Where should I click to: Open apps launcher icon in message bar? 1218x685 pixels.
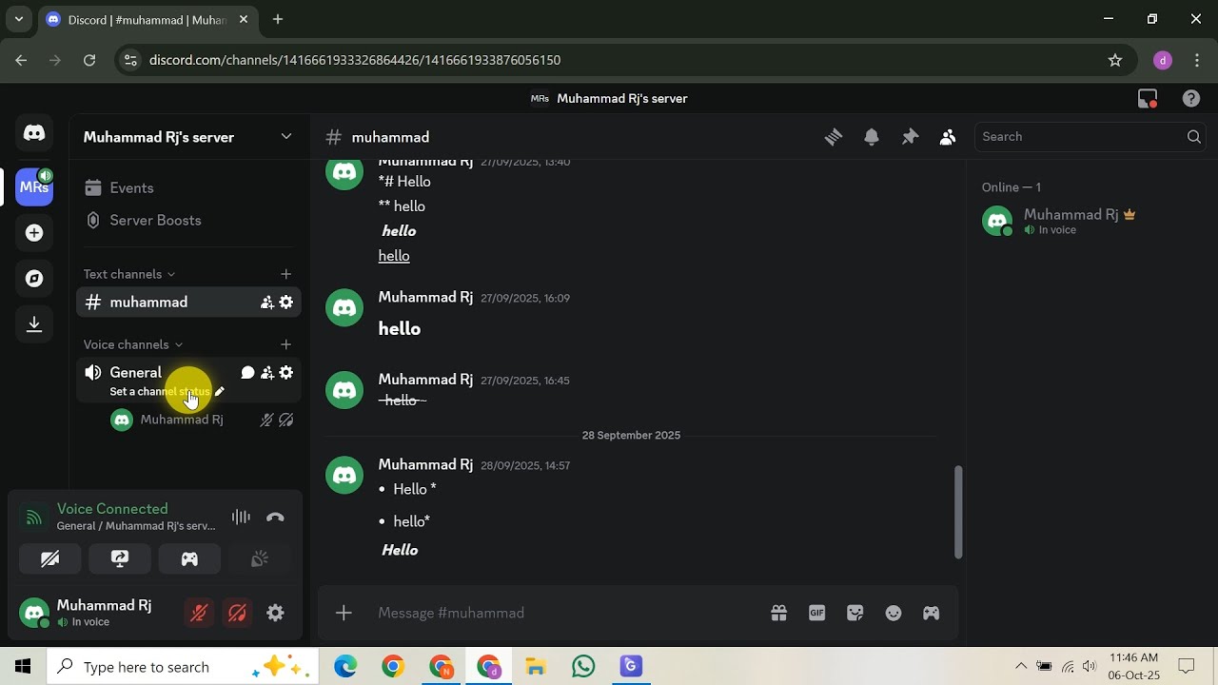point(931,614)
